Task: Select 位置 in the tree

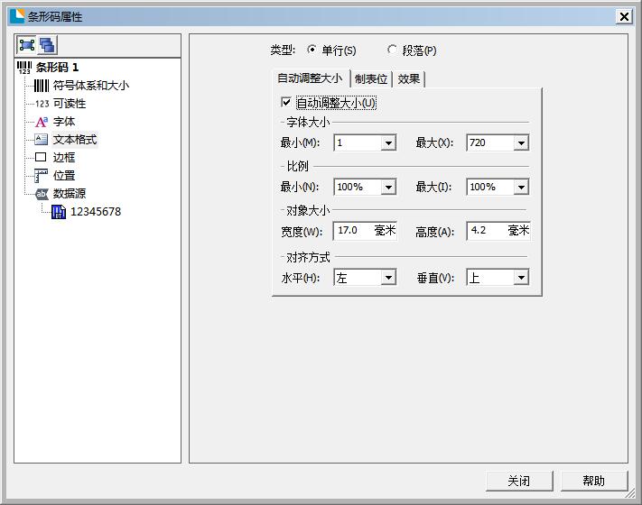Action: coord(64,176)
